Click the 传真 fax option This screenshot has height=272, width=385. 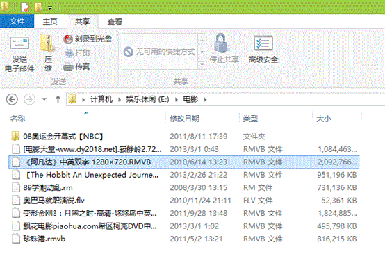tap(76, 67)
